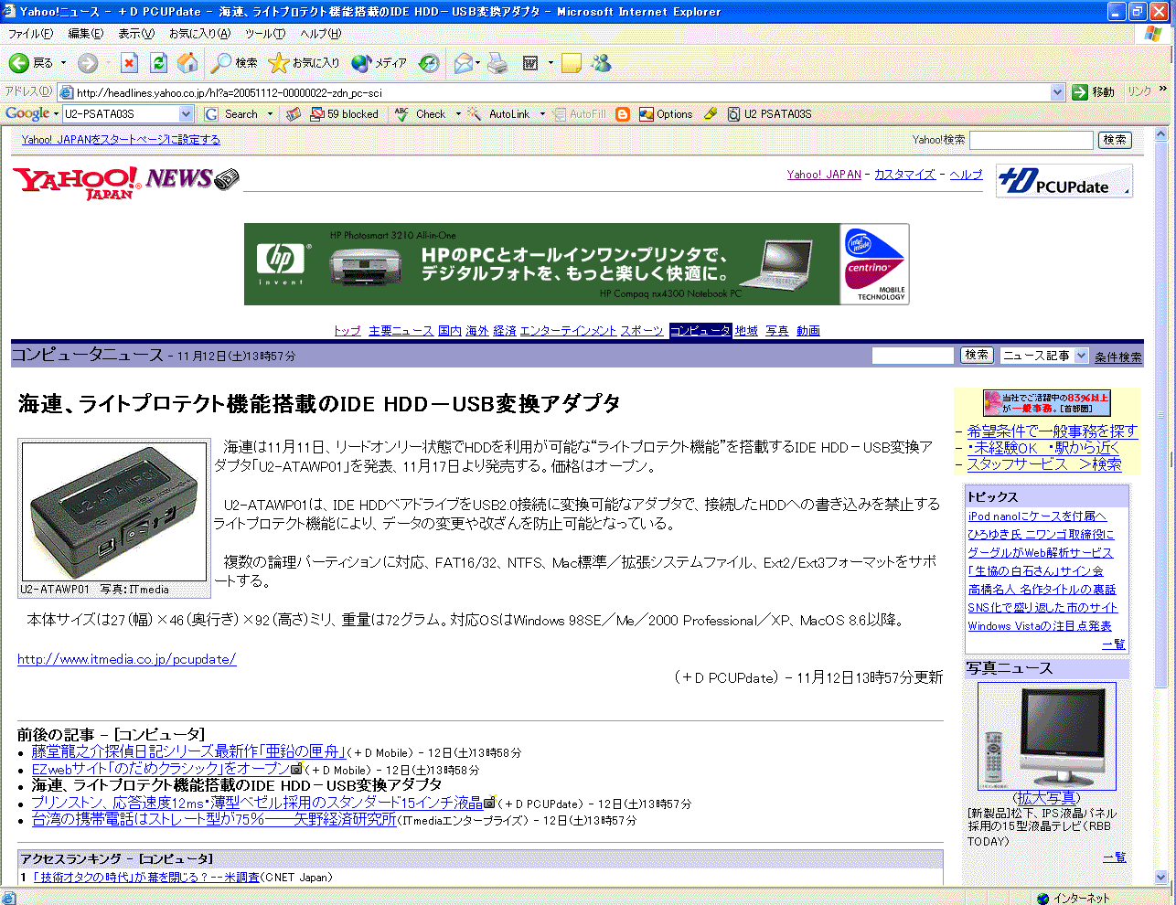Image resolution: width=1176 pixels, height=905 pixels.
Task: Click the Google Search button on the toolbar
Action: point(232,114)
